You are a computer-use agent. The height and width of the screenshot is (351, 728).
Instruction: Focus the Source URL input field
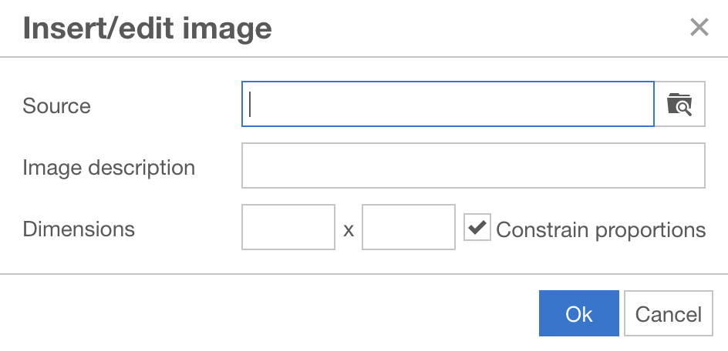tap(448, 104)
